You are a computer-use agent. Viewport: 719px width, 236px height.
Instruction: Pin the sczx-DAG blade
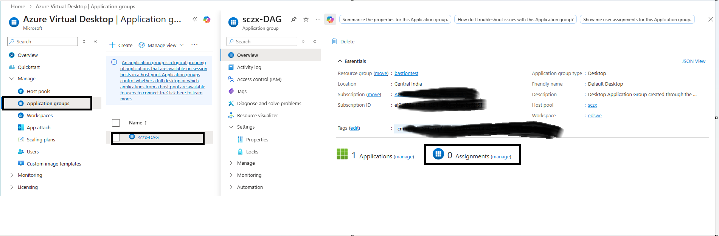(294, 19)
